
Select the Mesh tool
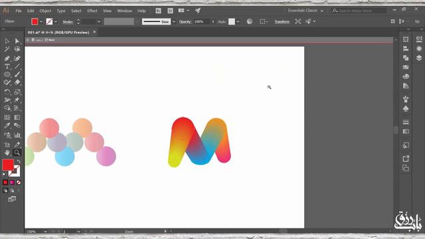7,118
